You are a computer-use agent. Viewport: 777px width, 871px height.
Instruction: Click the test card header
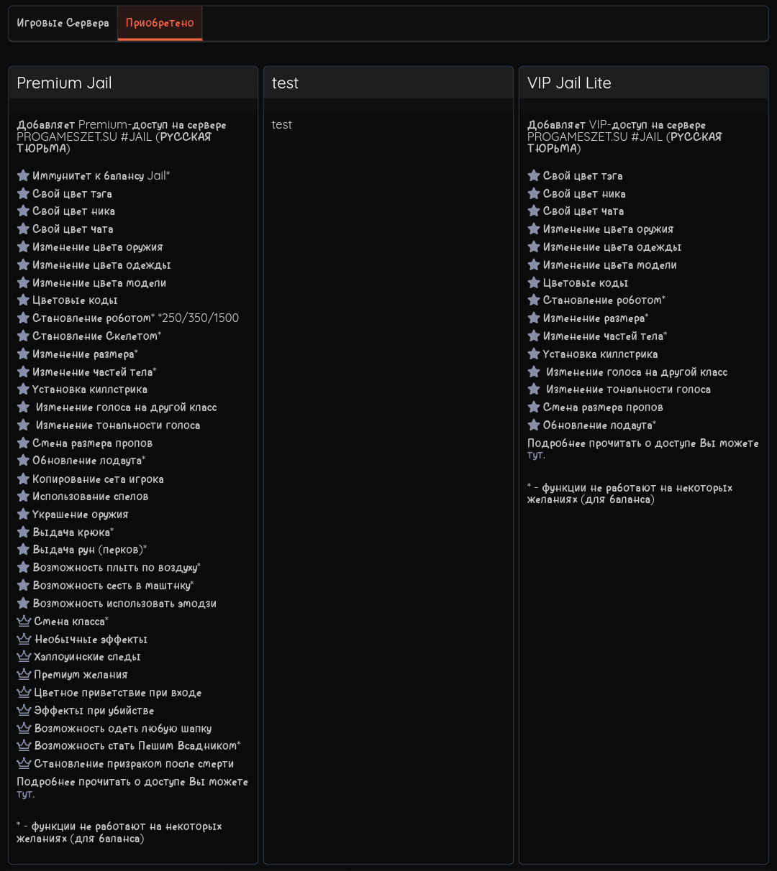click(x=285, y=83)
